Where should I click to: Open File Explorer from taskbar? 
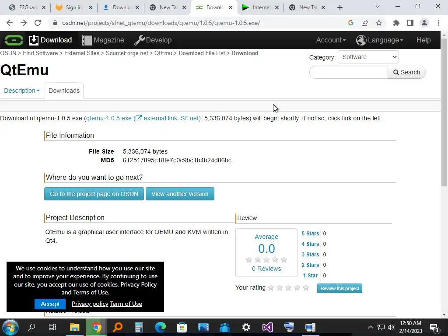click(74, 327)
